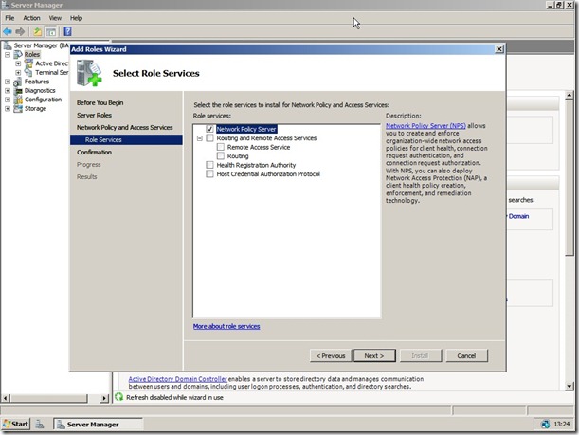Expand the Terminal Services tree node
This screenshot has height=435, width=579.
point(18,72)
